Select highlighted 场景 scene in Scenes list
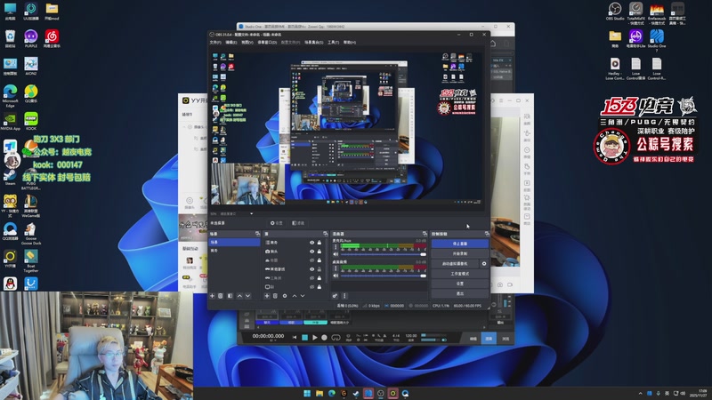Screen dimensions: 712x400 [234, 242]
